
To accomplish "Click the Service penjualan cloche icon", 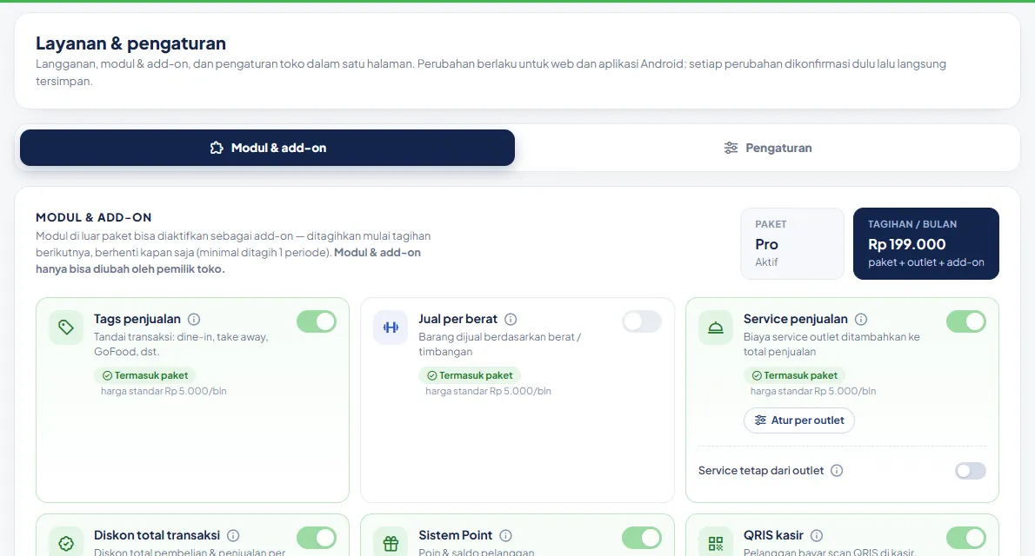I will pos(716,328).
